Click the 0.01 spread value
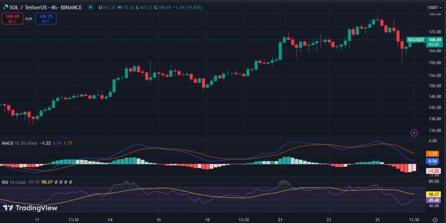Image resolution: width=446 pixels, height=223 pixels. click(x=29, y=19)
